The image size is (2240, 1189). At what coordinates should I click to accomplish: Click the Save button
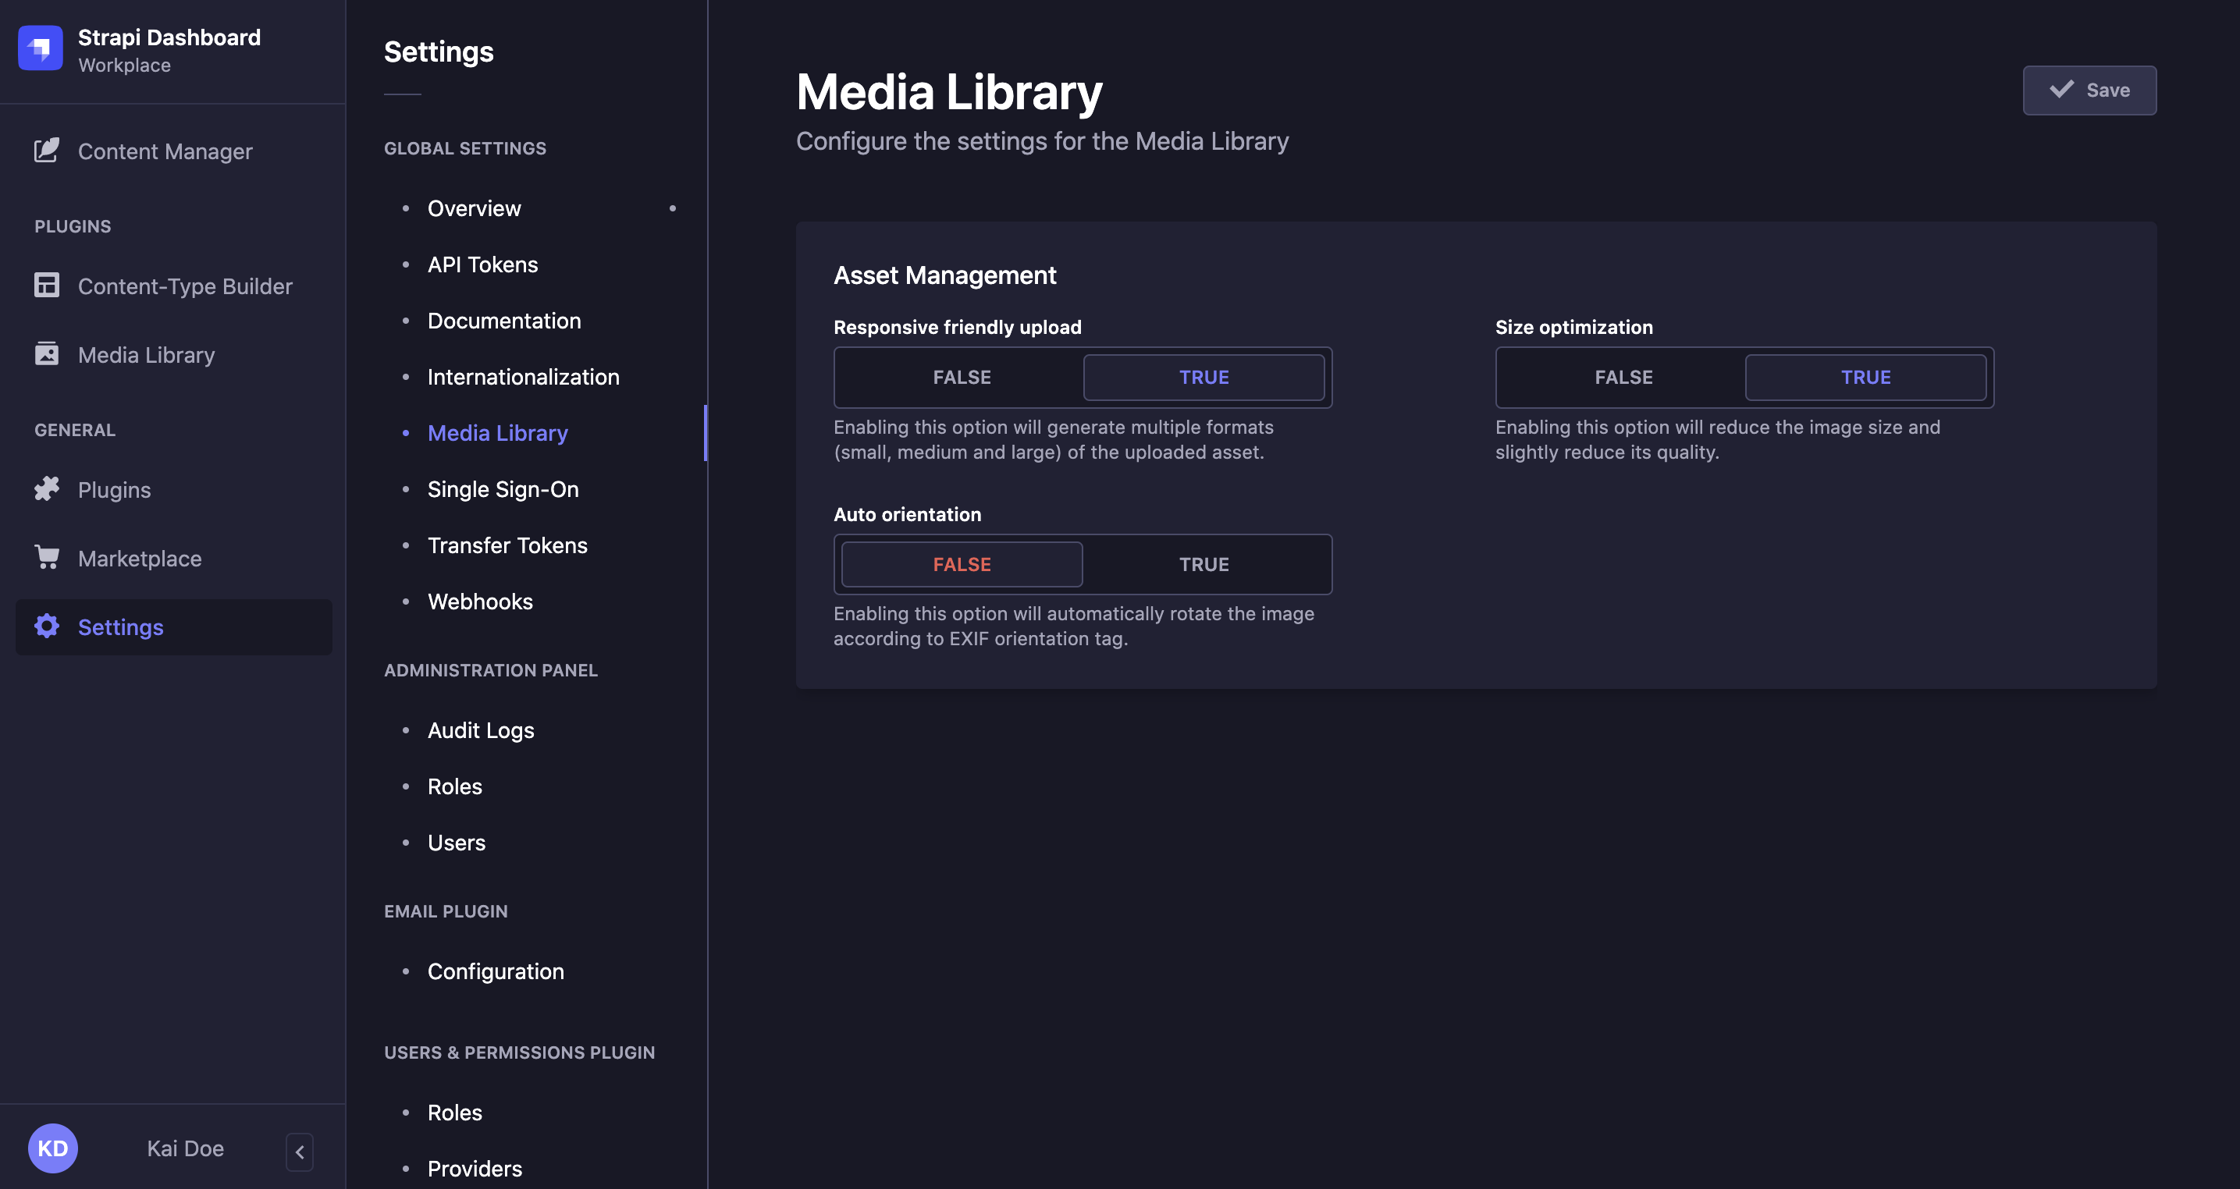[x=2089, y=90]
